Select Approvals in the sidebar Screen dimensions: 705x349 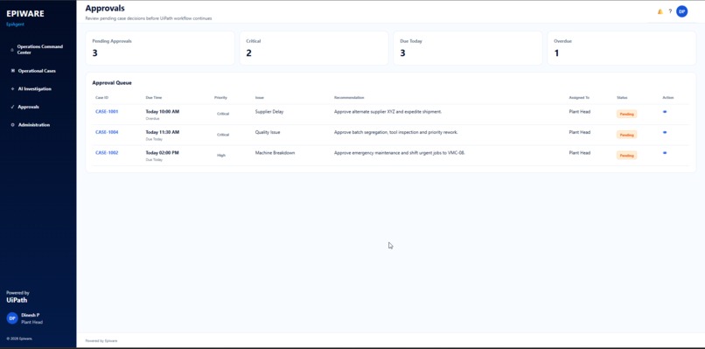[28, 107]
